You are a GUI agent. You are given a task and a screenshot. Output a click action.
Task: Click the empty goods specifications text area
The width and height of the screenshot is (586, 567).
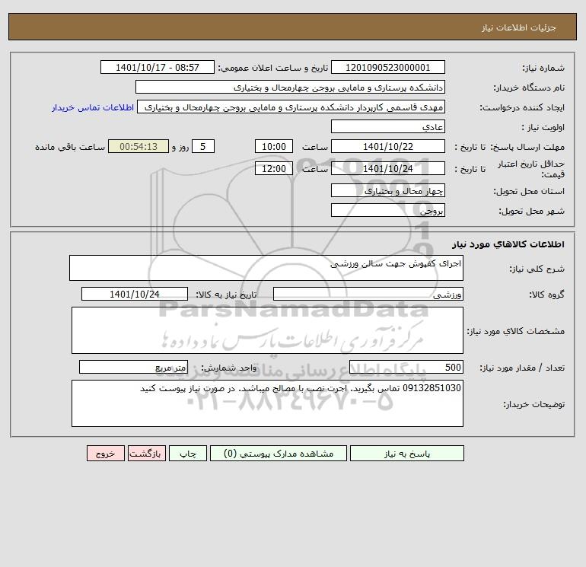[x=267, y=330]
